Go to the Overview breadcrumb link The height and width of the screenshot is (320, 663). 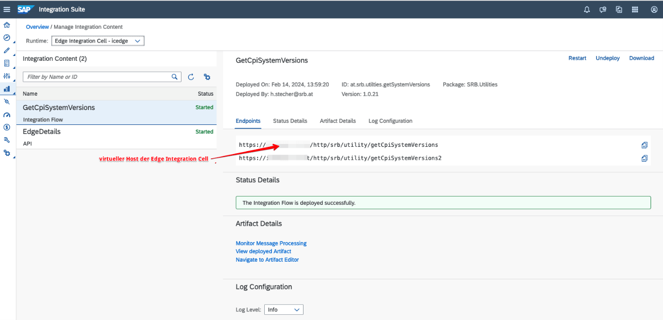[x=37, y=27]
